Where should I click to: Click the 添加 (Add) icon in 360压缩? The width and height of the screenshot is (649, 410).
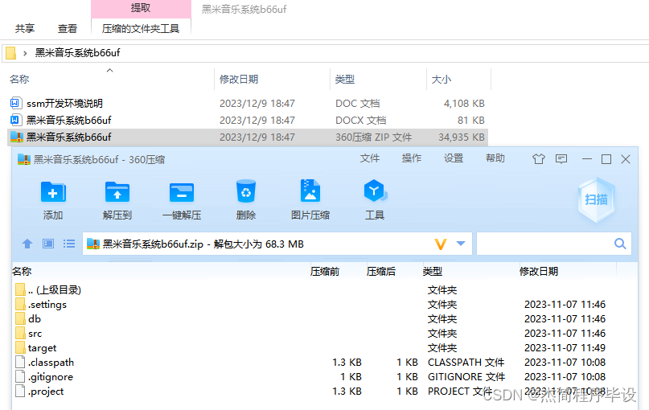[53, 192]
